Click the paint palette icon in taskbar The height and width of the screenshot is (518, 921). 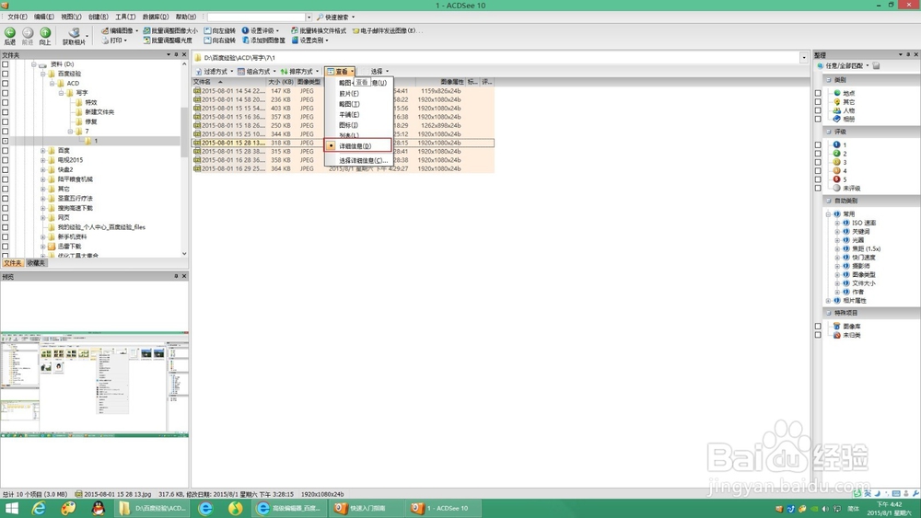click(68, 508)
